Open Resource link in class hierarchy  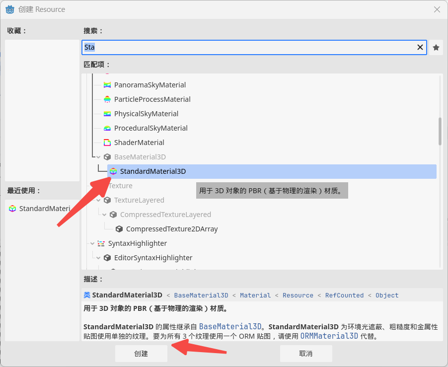298,295
